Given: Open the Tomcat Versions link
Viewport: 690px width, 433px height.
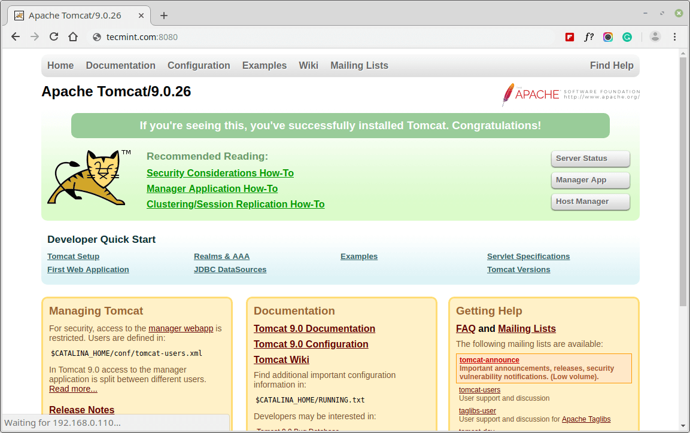Looking at the screenshot, I should 518,270.
